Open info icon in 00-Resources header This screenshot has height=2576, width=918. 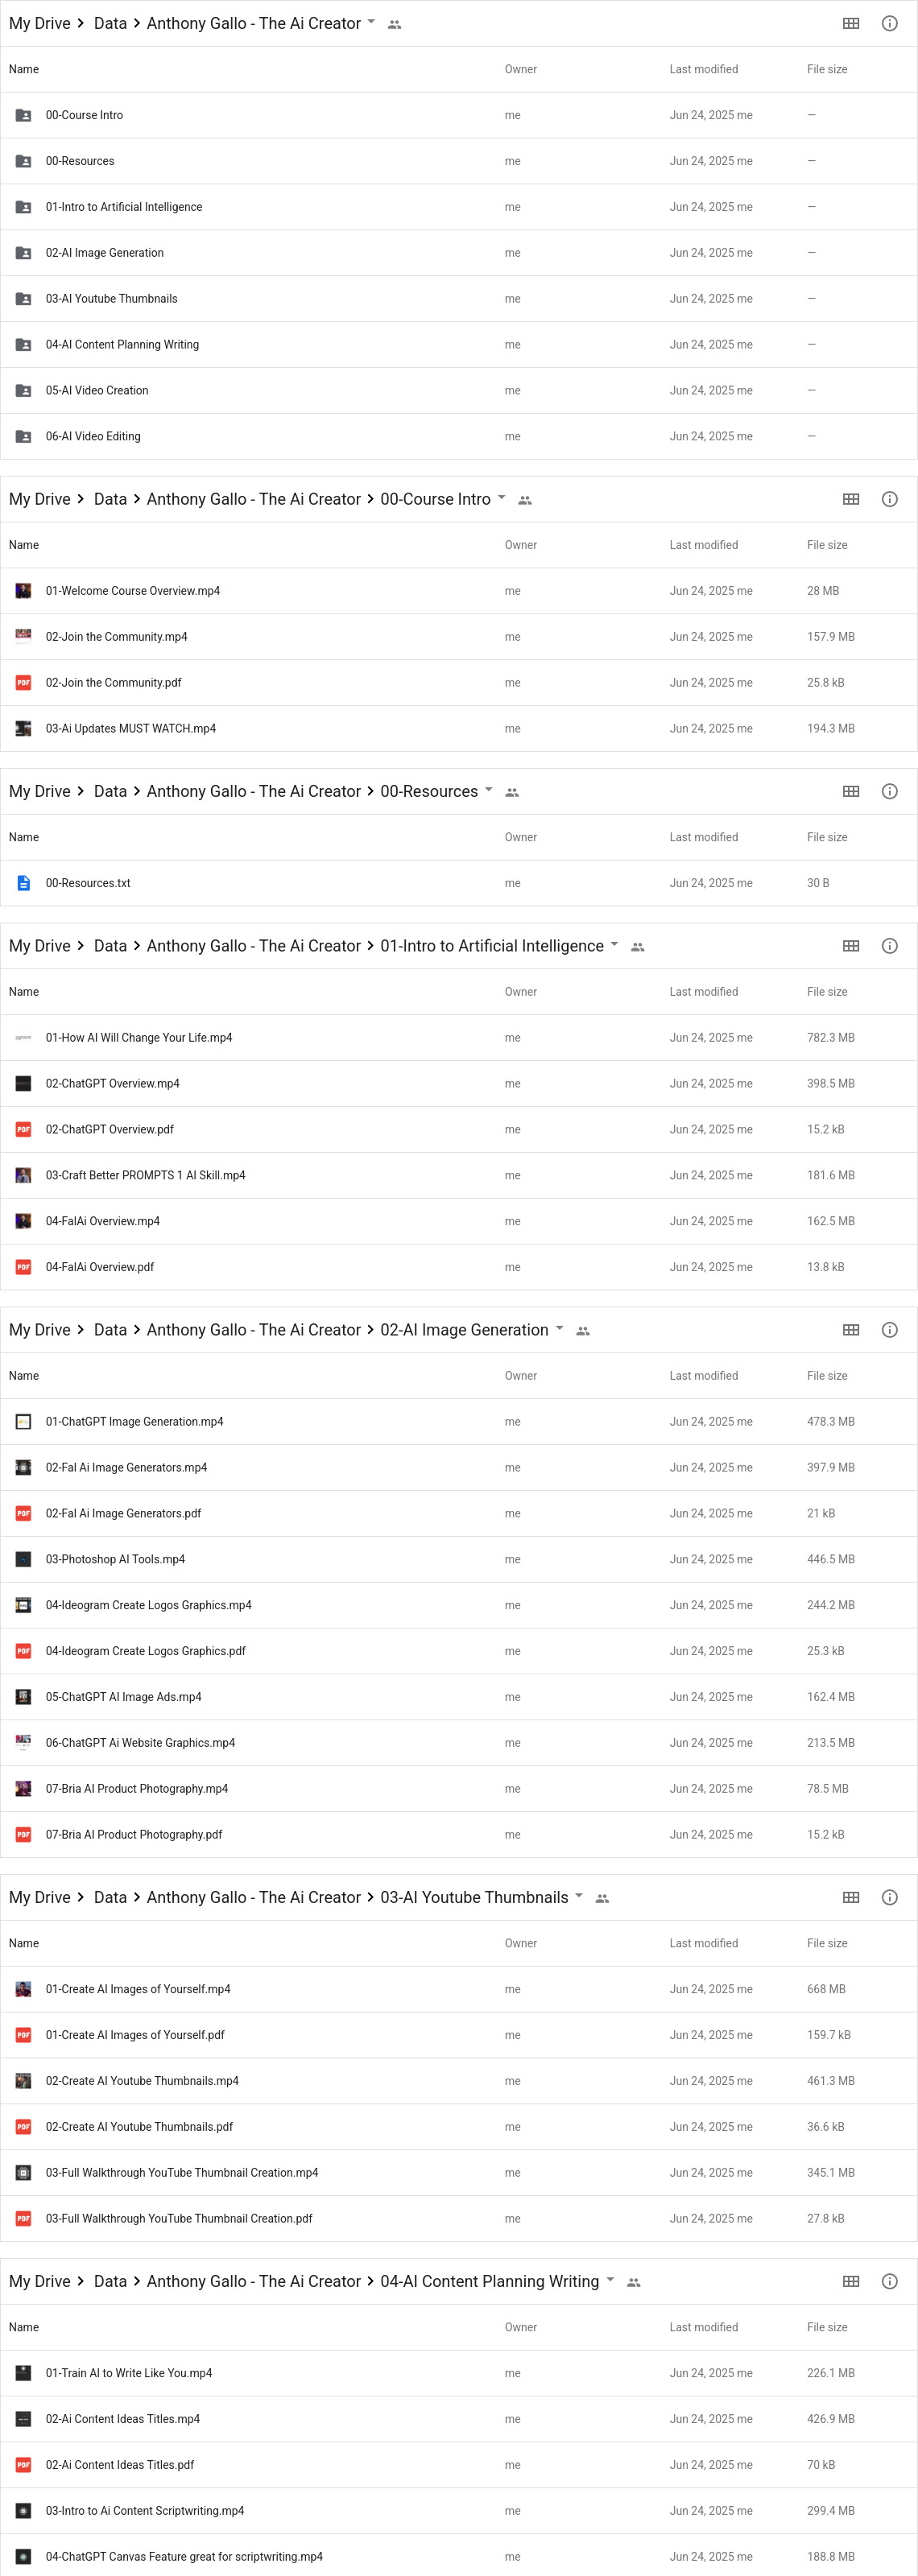pyautogui.click(x=889, y=791)
